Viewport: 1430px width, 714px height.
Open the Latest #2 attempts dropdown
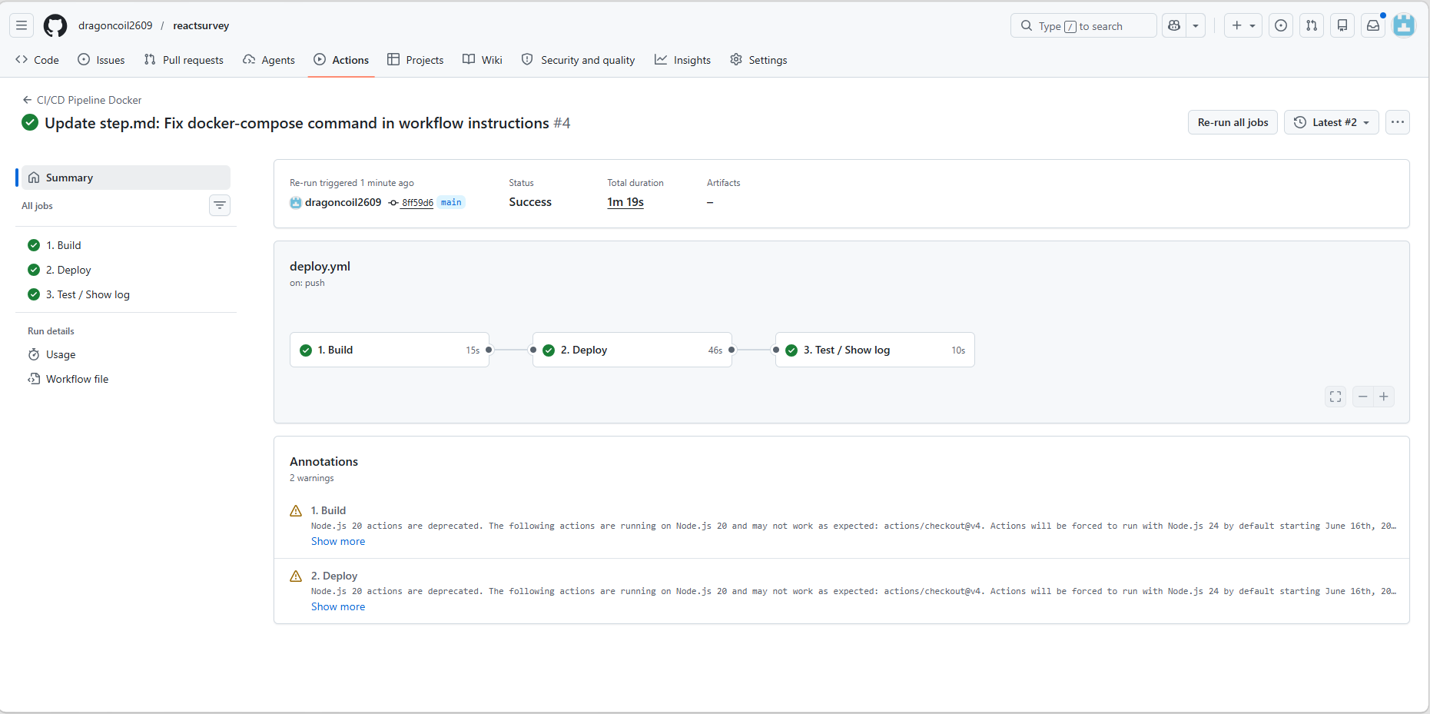(1332, 122)
